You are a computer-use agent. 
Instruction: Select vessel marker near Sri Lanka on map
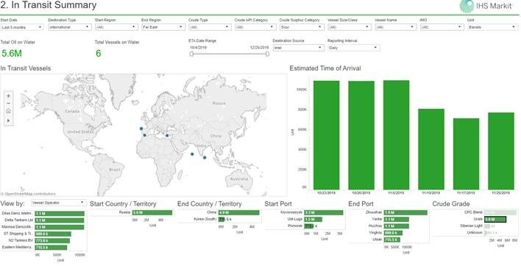pos(205,157)
